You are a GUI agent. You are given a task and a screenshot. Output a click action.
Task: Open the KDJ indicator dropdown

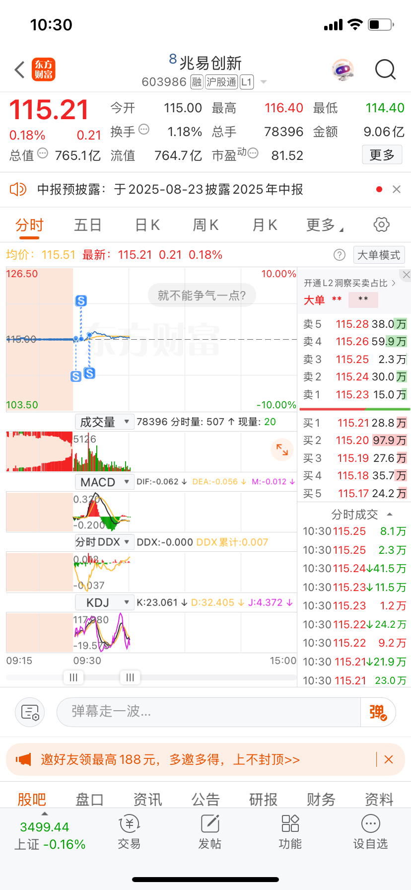coord(104,602)
